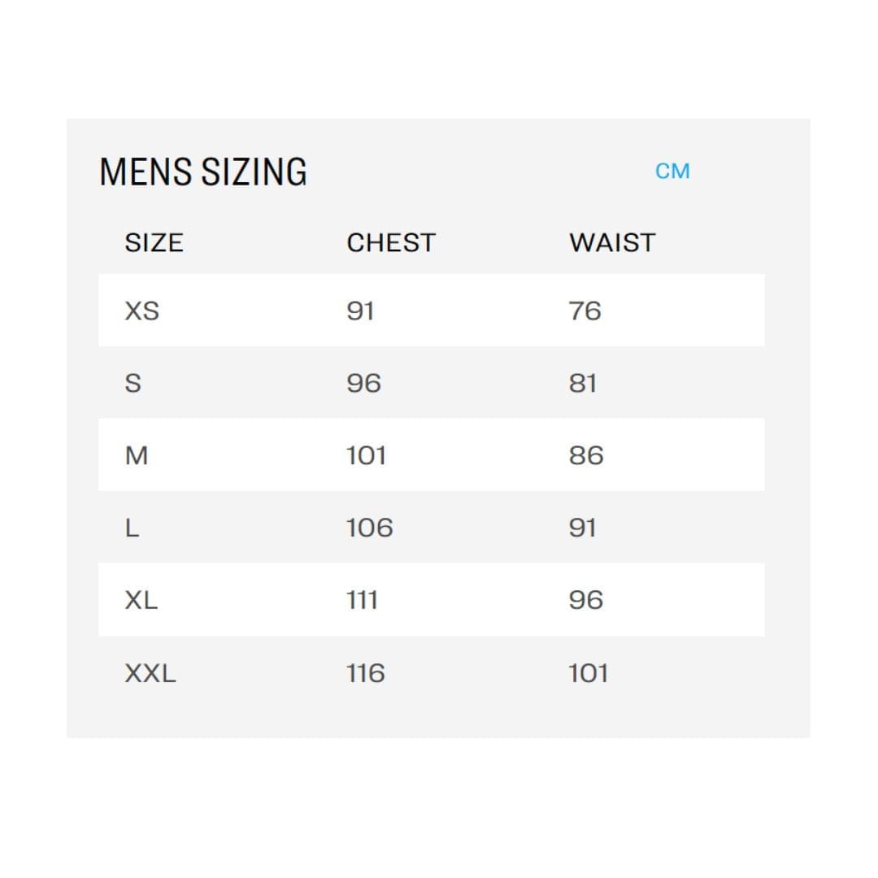Select the SIZE column header
The width and height of the screenshot is (878, 878).
154,243
